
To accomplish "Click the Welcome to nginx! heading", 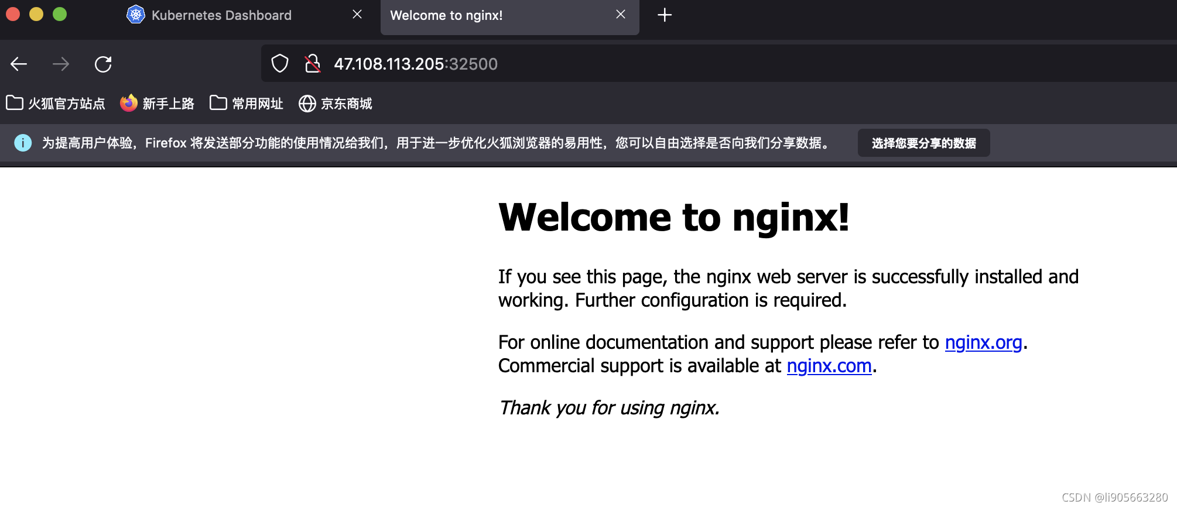I will [x=674, y=217].
